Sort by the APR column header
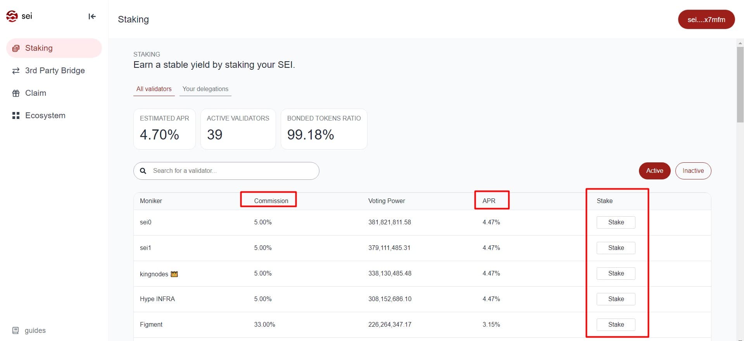This screenshot has height=341, width=744. (x=489, y=201)
